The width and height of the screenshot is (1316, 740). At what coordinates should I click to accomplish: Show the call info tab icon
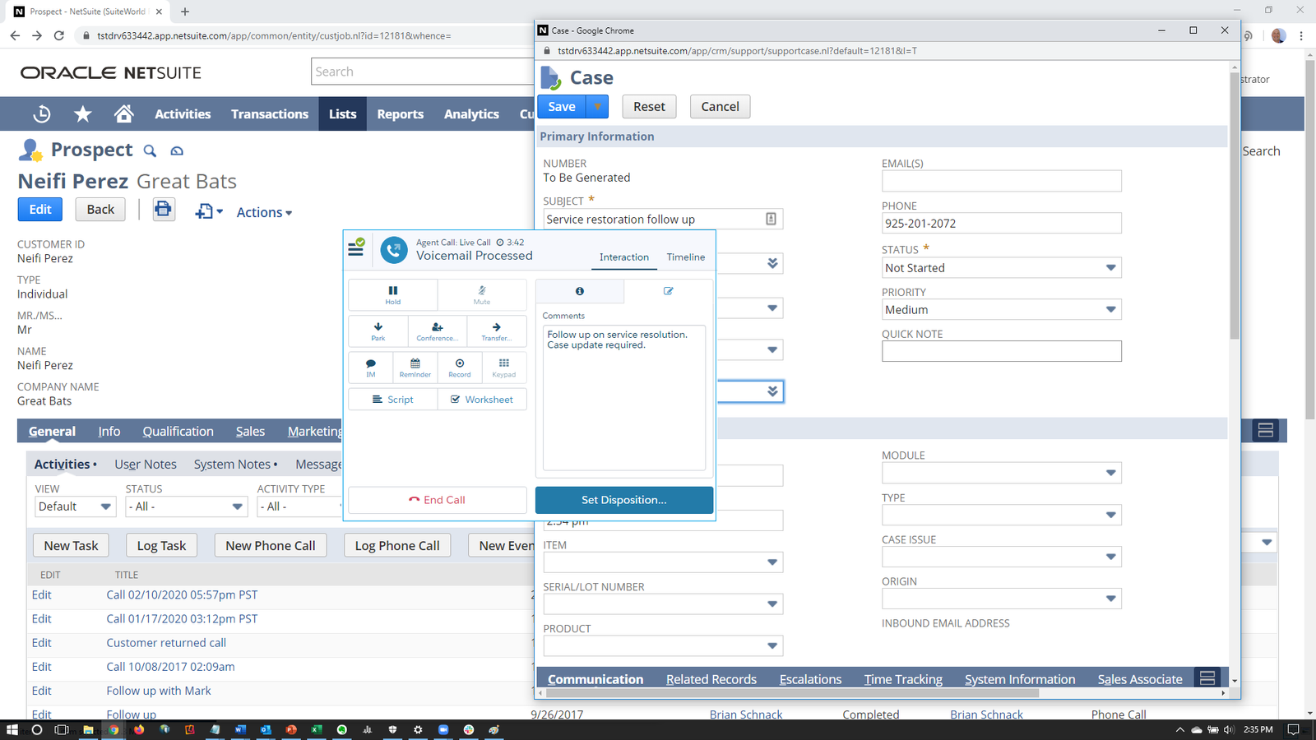pyautogui.click(x=580, y=291)
